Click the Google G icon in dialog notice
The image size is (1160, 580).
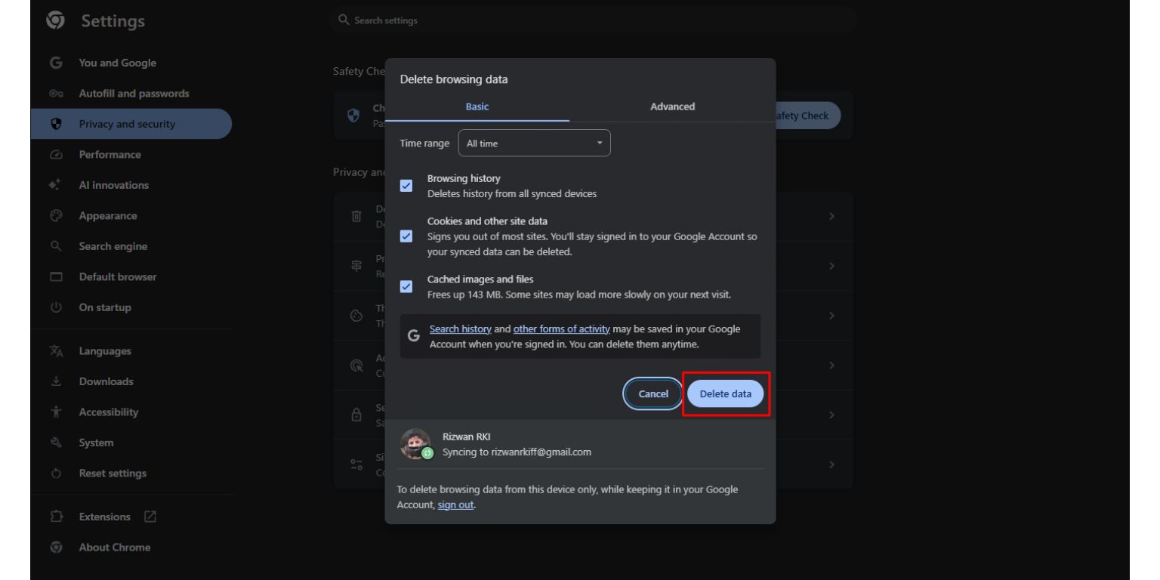[413, 337]
